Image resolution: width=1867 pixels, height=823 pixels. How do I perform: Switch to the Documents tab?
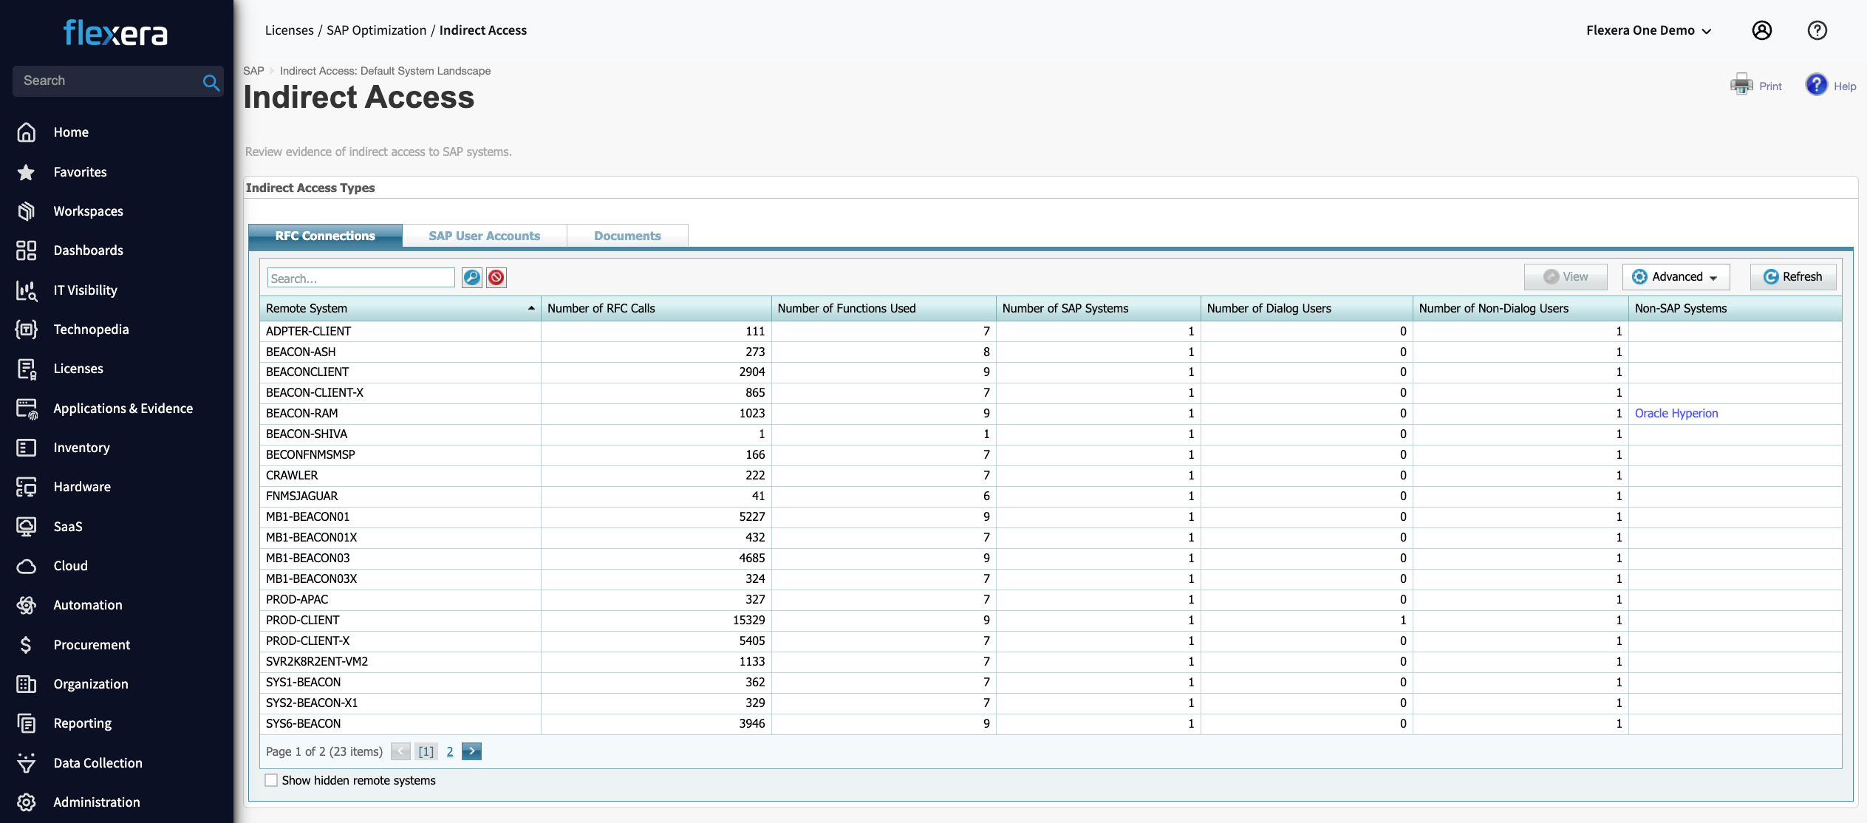point(627,236)
